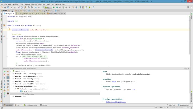
Task: Click the inspection panel help question icon
Action: tap(4, 97)
